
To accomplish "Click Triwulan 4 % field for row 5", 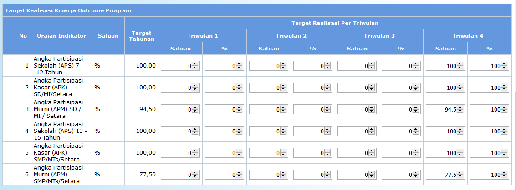I will pos(489,153).
